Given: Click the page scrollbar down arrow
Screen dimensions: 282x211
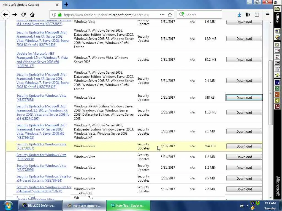Looking at the screenshot, I should (x=270, y=198).
